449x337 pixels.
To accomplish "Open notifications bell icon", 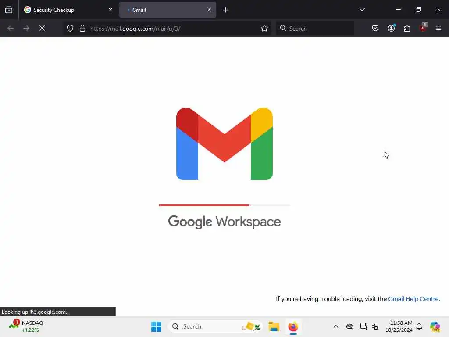I will pyautogui.click(x=419, y=326).
